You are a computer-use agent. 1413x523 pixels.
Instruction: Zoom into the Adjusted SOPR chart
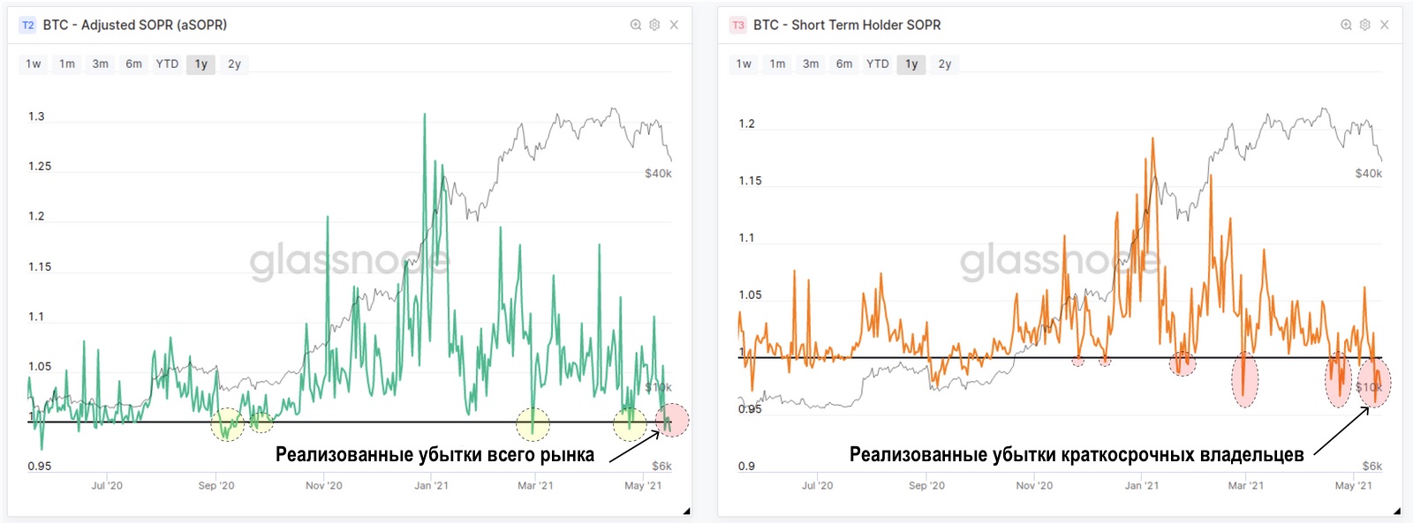pyautogui.click(x=636, y=25)
